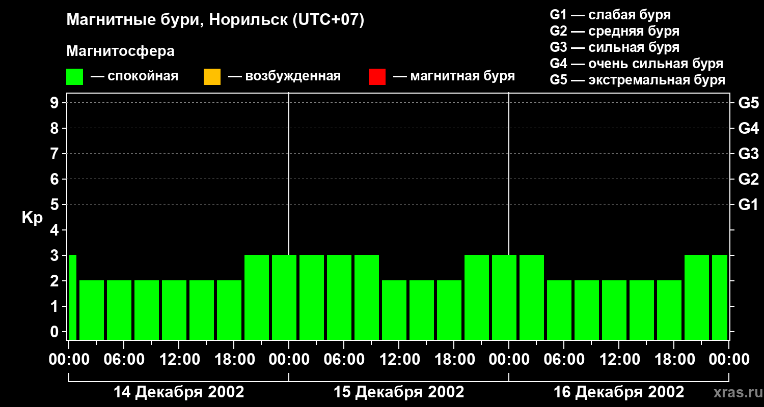The image size is (764, 407).
Task: Click the Kp axis value 0
Action: [x=56, y=332]
